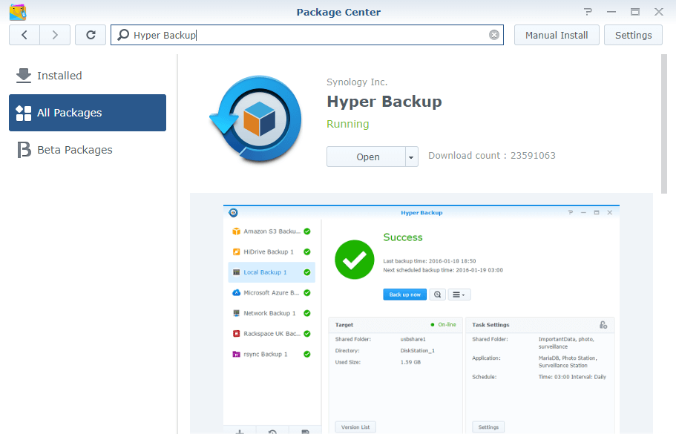Click the Hyper Backup package icon
This screenshot has width=676, height=434.
(256, 119)
